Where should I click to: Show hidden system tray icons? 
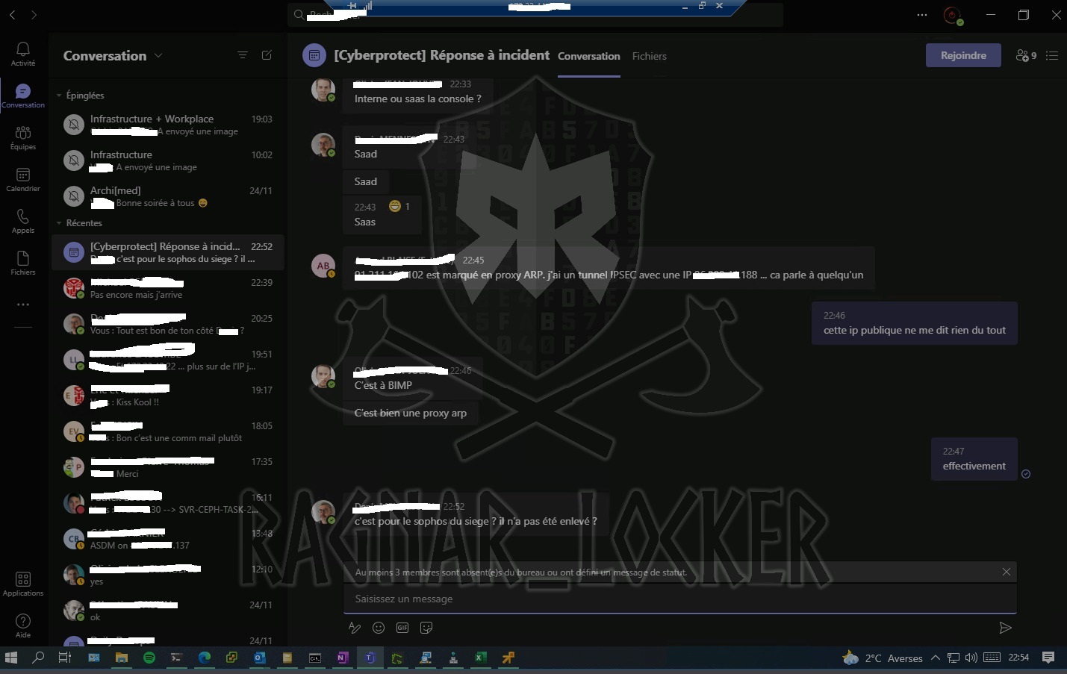pos(936,658)
